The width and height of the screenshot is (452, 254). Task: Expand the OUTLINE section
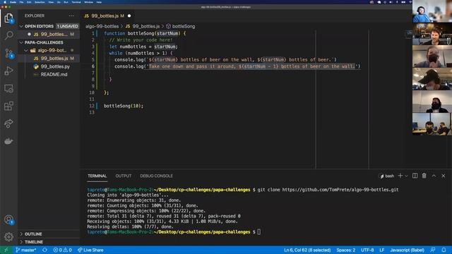coord(33,234)
